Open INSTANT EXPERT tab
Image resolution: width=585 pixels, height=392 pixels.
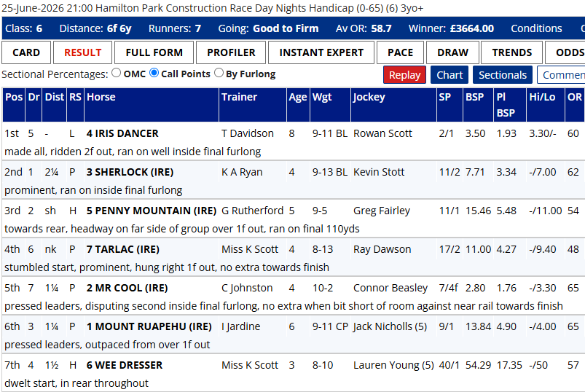click(321, 52)
